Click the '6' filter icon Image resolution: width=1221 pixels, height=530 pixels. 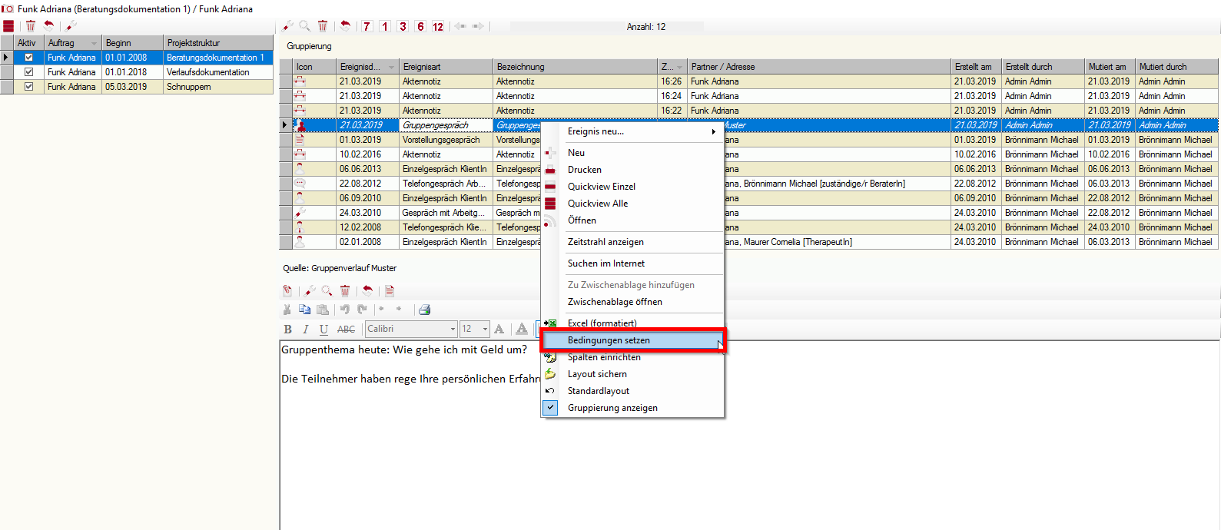pos(420,26)
